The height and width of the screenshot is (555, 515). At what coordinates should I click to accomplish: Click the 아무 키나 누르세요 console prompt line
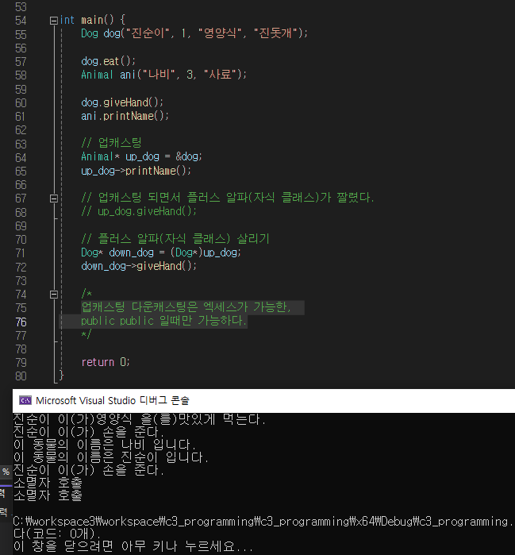click(x=133, y=546)
